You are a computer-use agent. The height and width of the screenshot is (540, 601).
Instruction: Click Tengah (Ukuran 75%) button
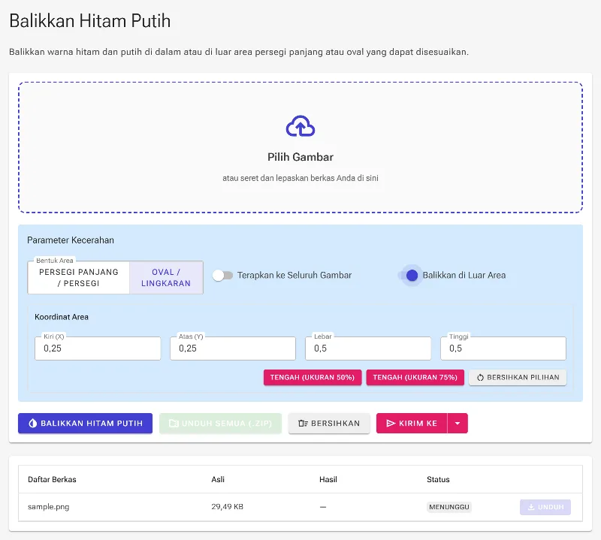pos(415,378)
